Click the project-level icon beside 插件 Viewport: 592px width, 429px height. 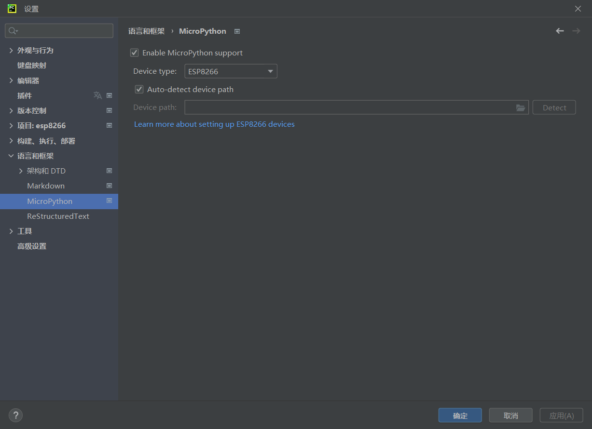click(x=110, y=95)
